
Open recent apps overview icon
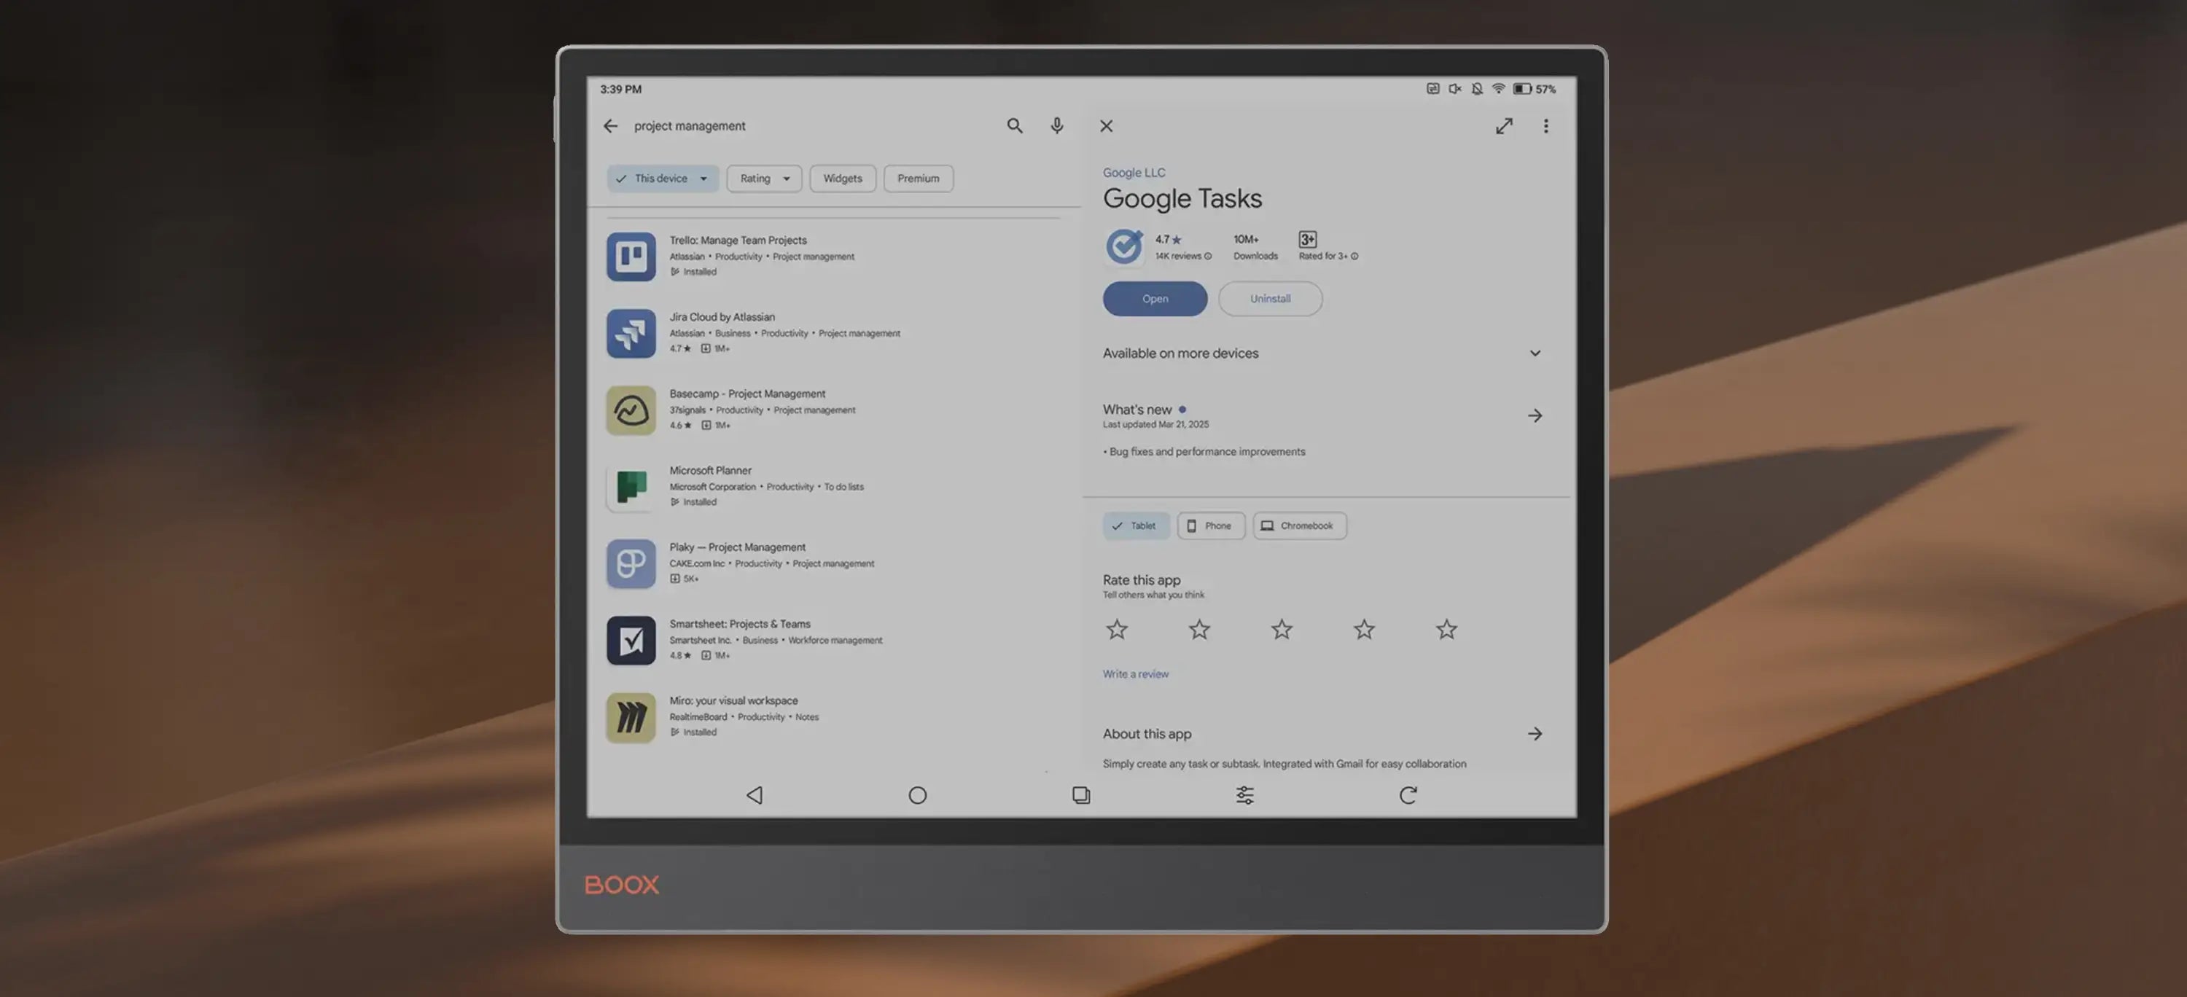point(1081,795)
